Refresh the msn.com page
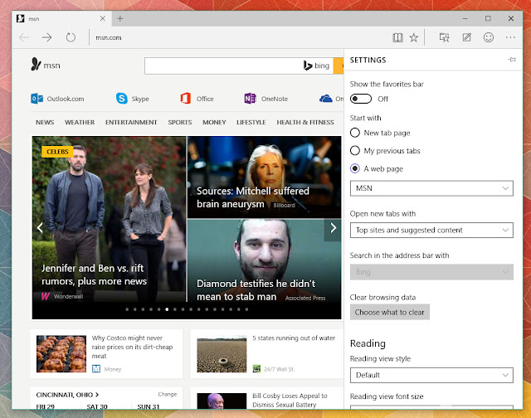 click(x=71, y=37)
